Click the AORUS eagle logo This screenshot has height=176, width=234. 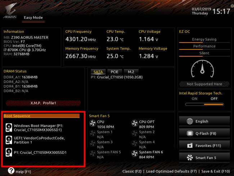pyautogui.click(x=10, y=11)
